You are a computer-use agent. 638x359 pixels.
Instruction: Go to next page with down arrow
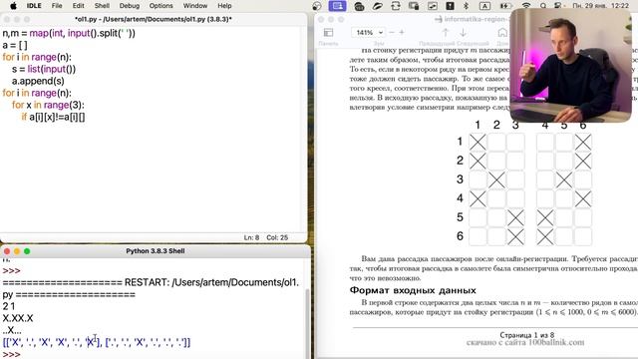click(x=463, y=33)
